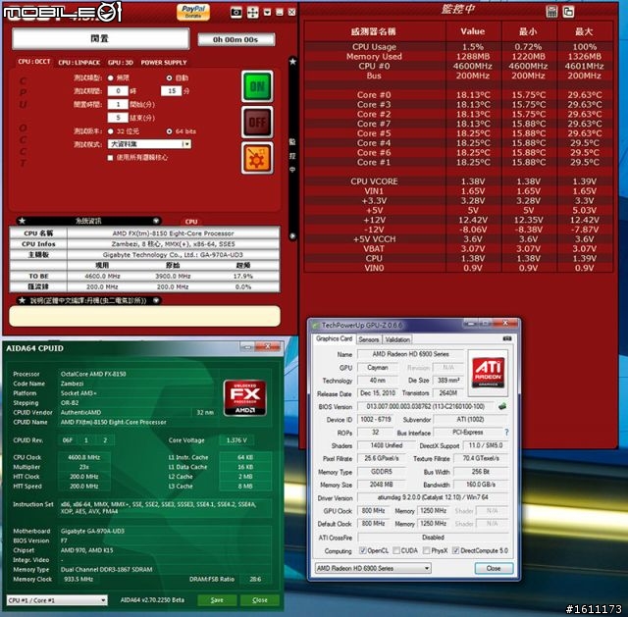Click the Core #0 temperature row
The width and height of the screenshot is (628, 617).
pos(458,95)
